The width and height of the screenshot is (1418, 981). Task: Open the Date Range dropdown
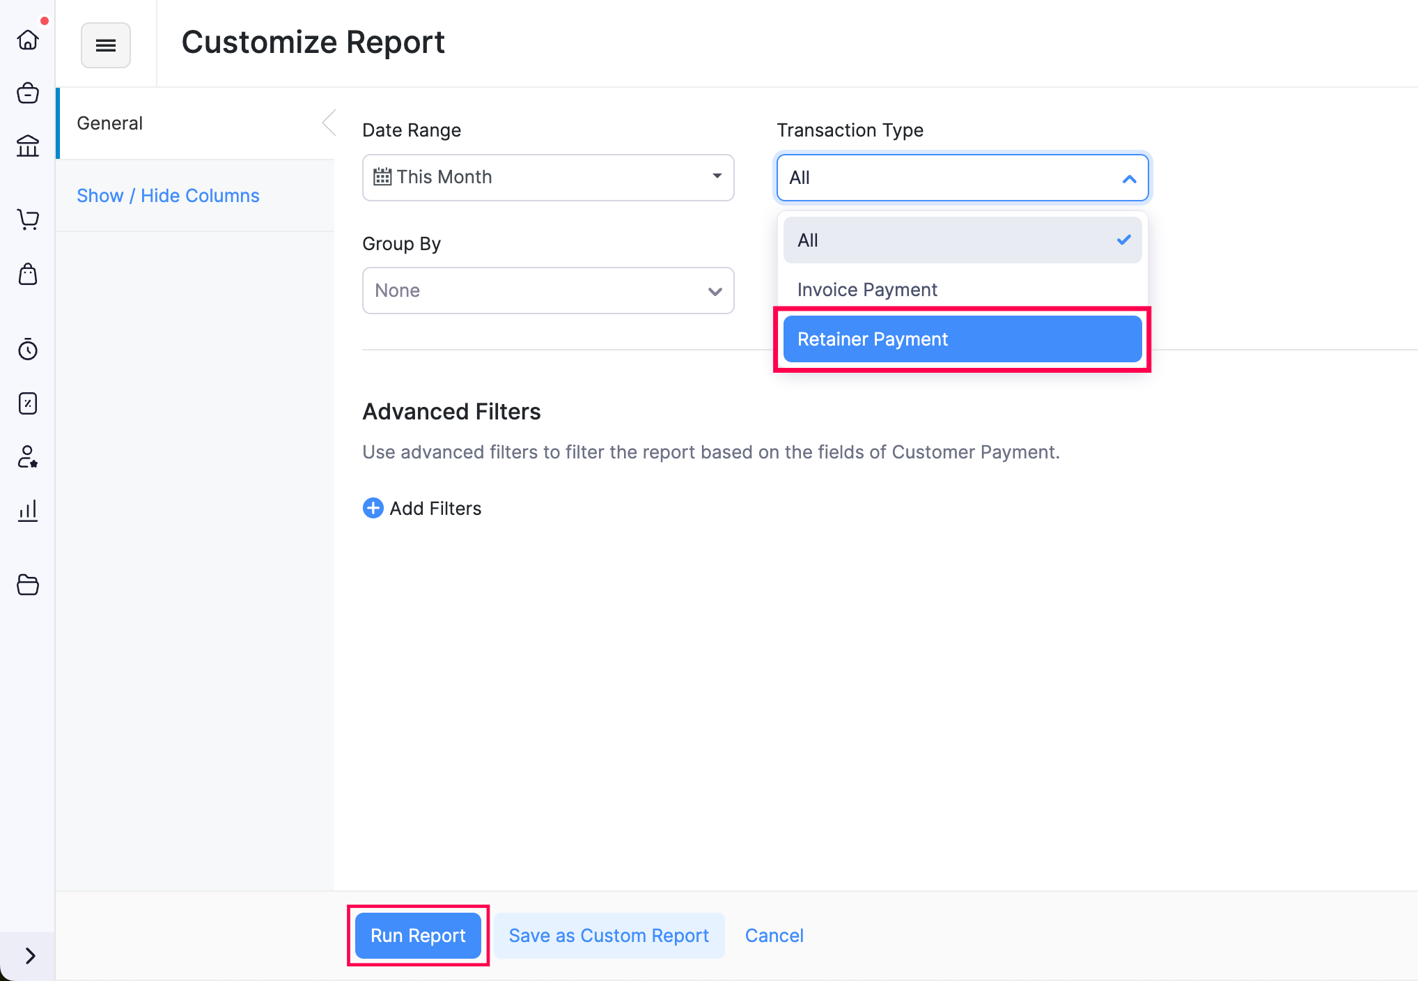coord(547,178)
